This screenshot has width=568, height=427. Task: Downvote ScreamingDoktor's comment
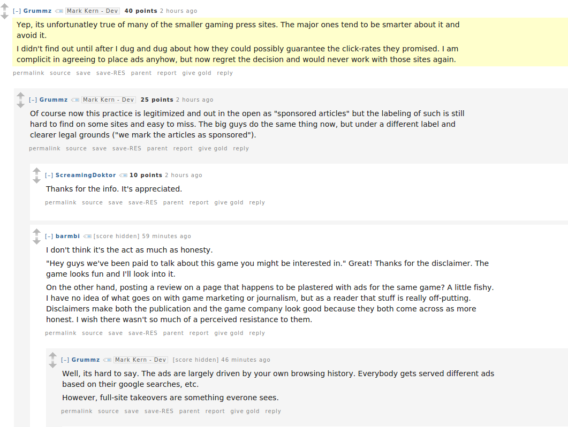(36, 180)
